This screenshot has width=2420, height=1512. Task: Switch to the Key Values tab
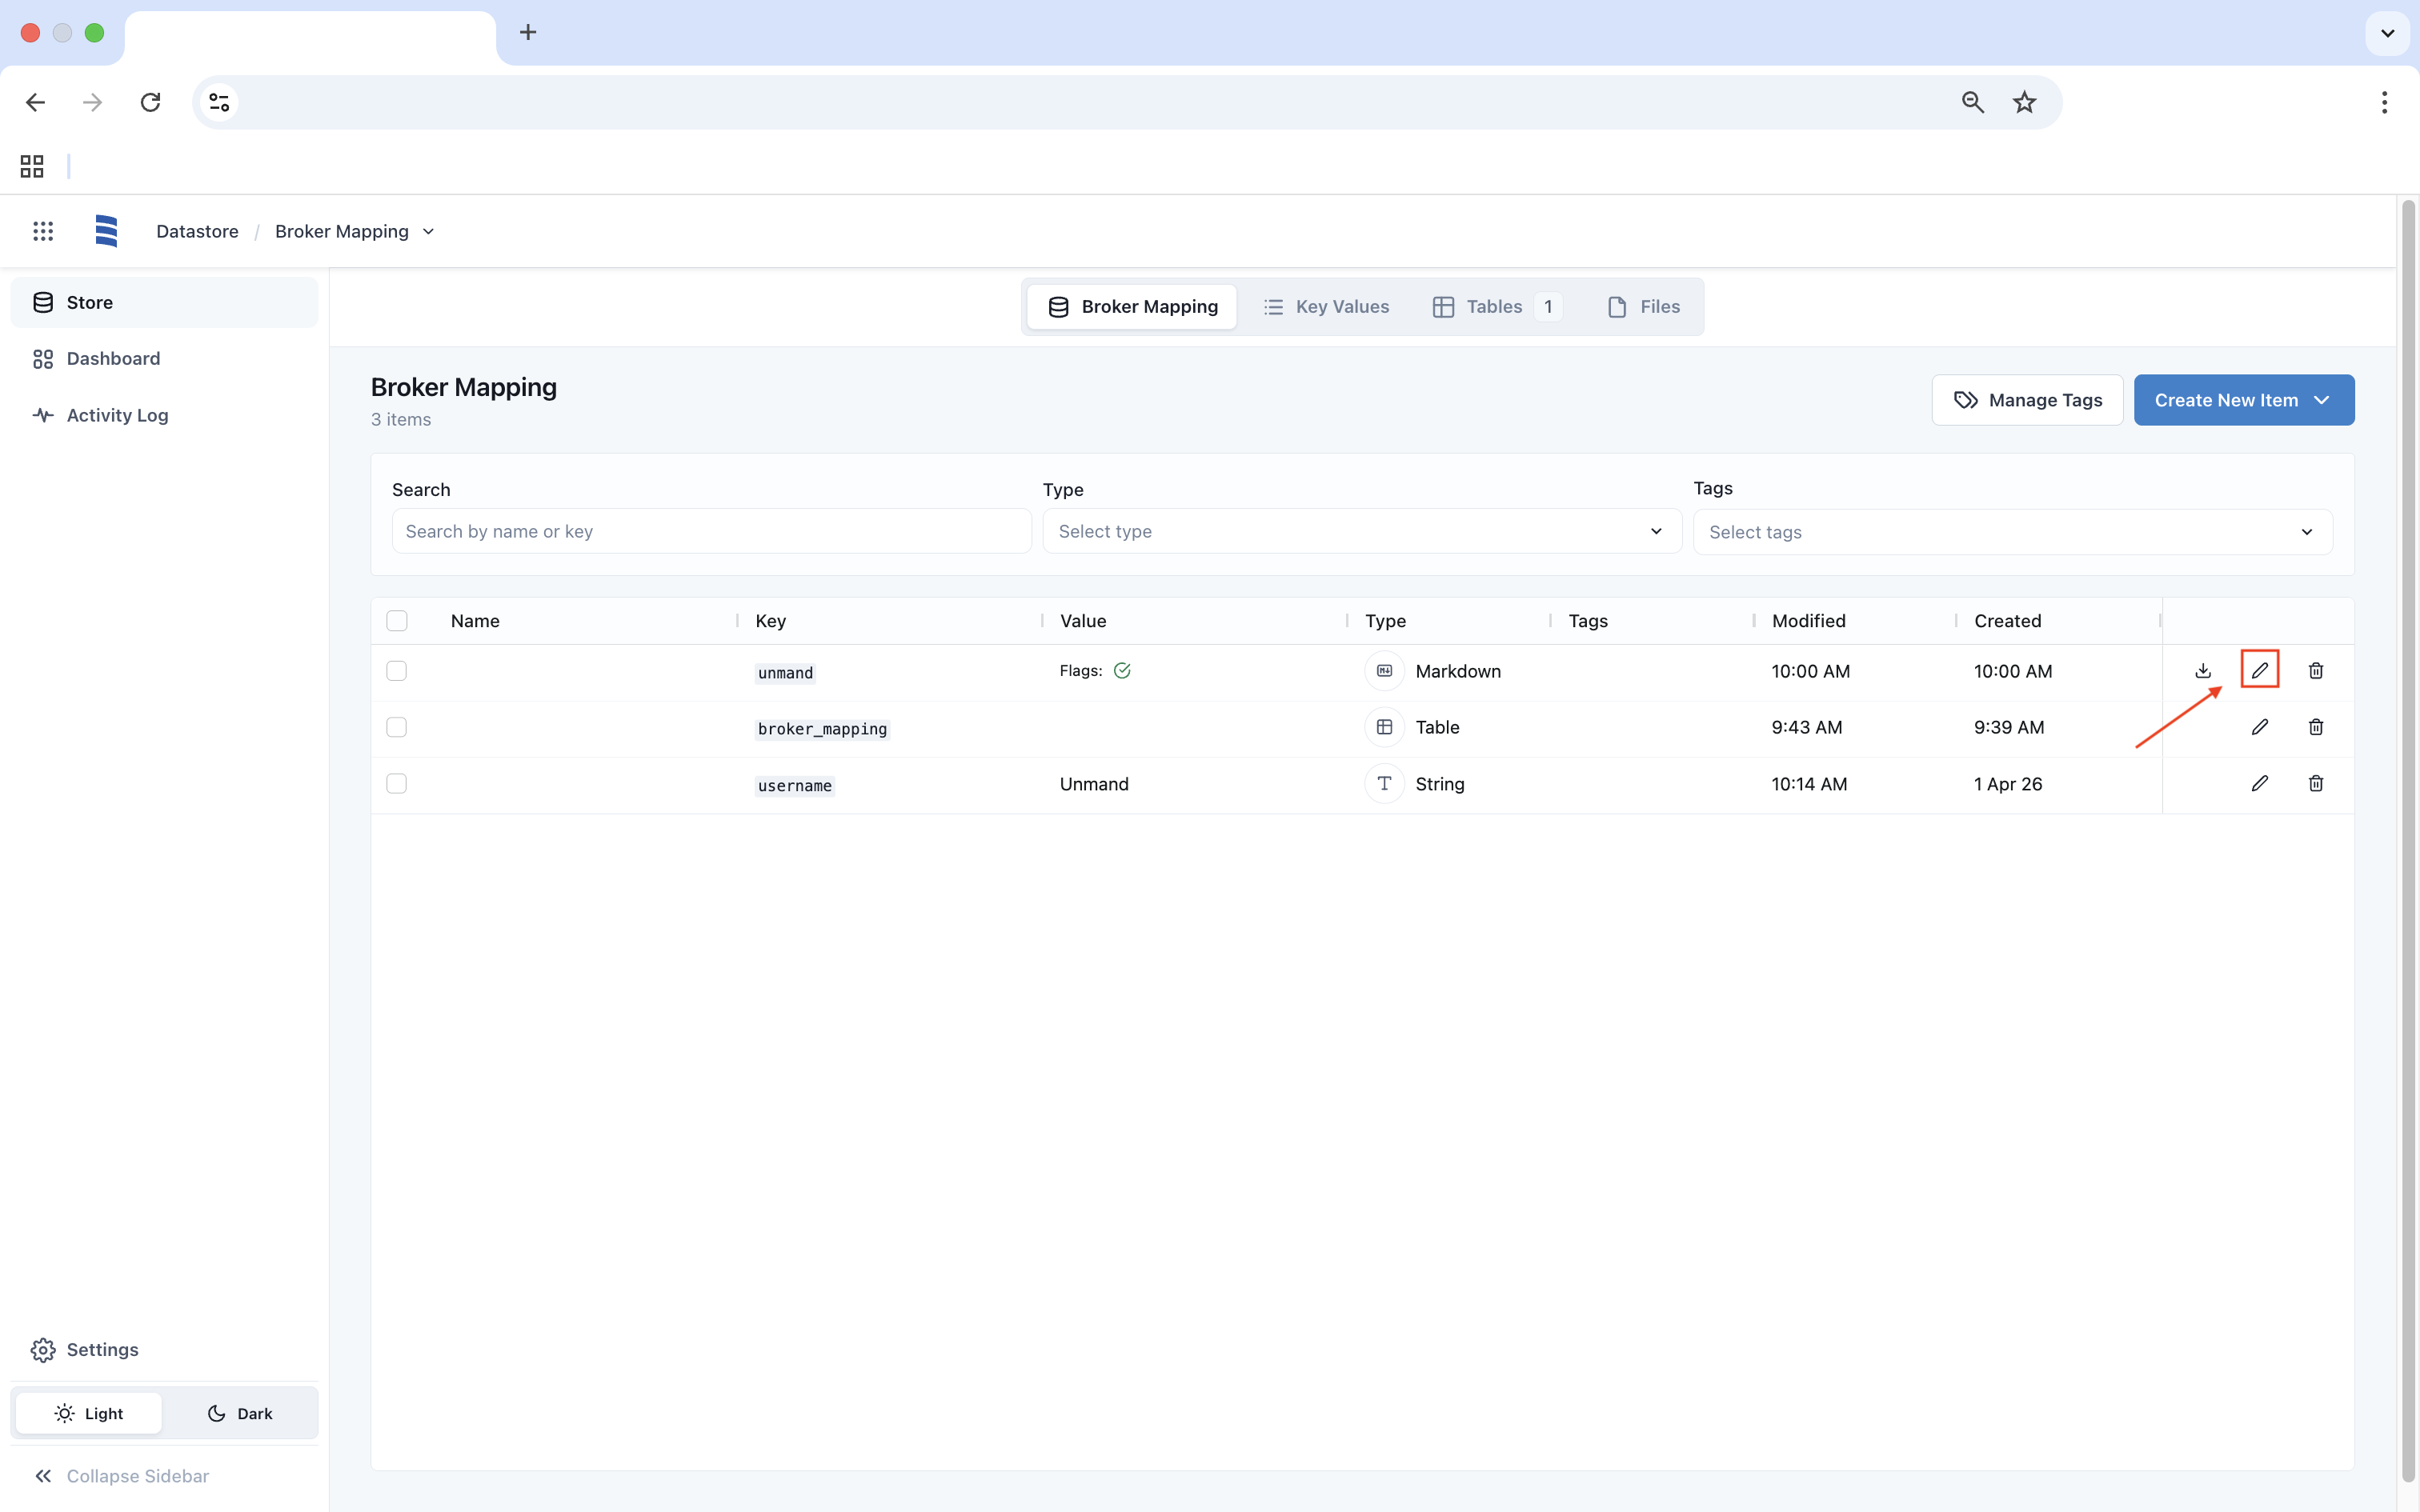[x=1326, y=307]
